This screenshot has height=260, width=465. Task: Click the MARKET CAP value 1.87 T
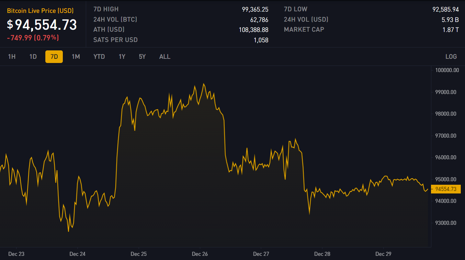(x=450, y=30)
